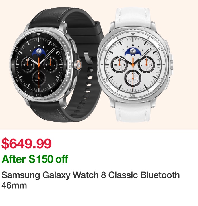The width and height of the screenshot is (198, 206).
Task: Click the black watch's bottom 20/10 sub-dial
Action: click(x=39, y=78)
